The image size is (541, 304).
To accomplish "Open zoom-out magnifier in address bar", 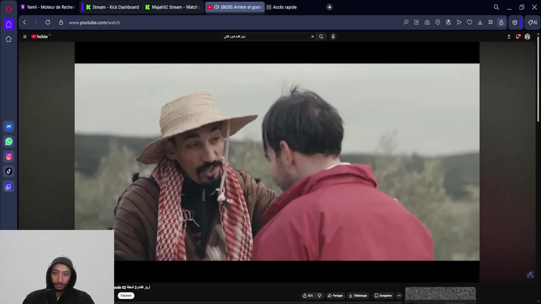I will pos(406,22).
